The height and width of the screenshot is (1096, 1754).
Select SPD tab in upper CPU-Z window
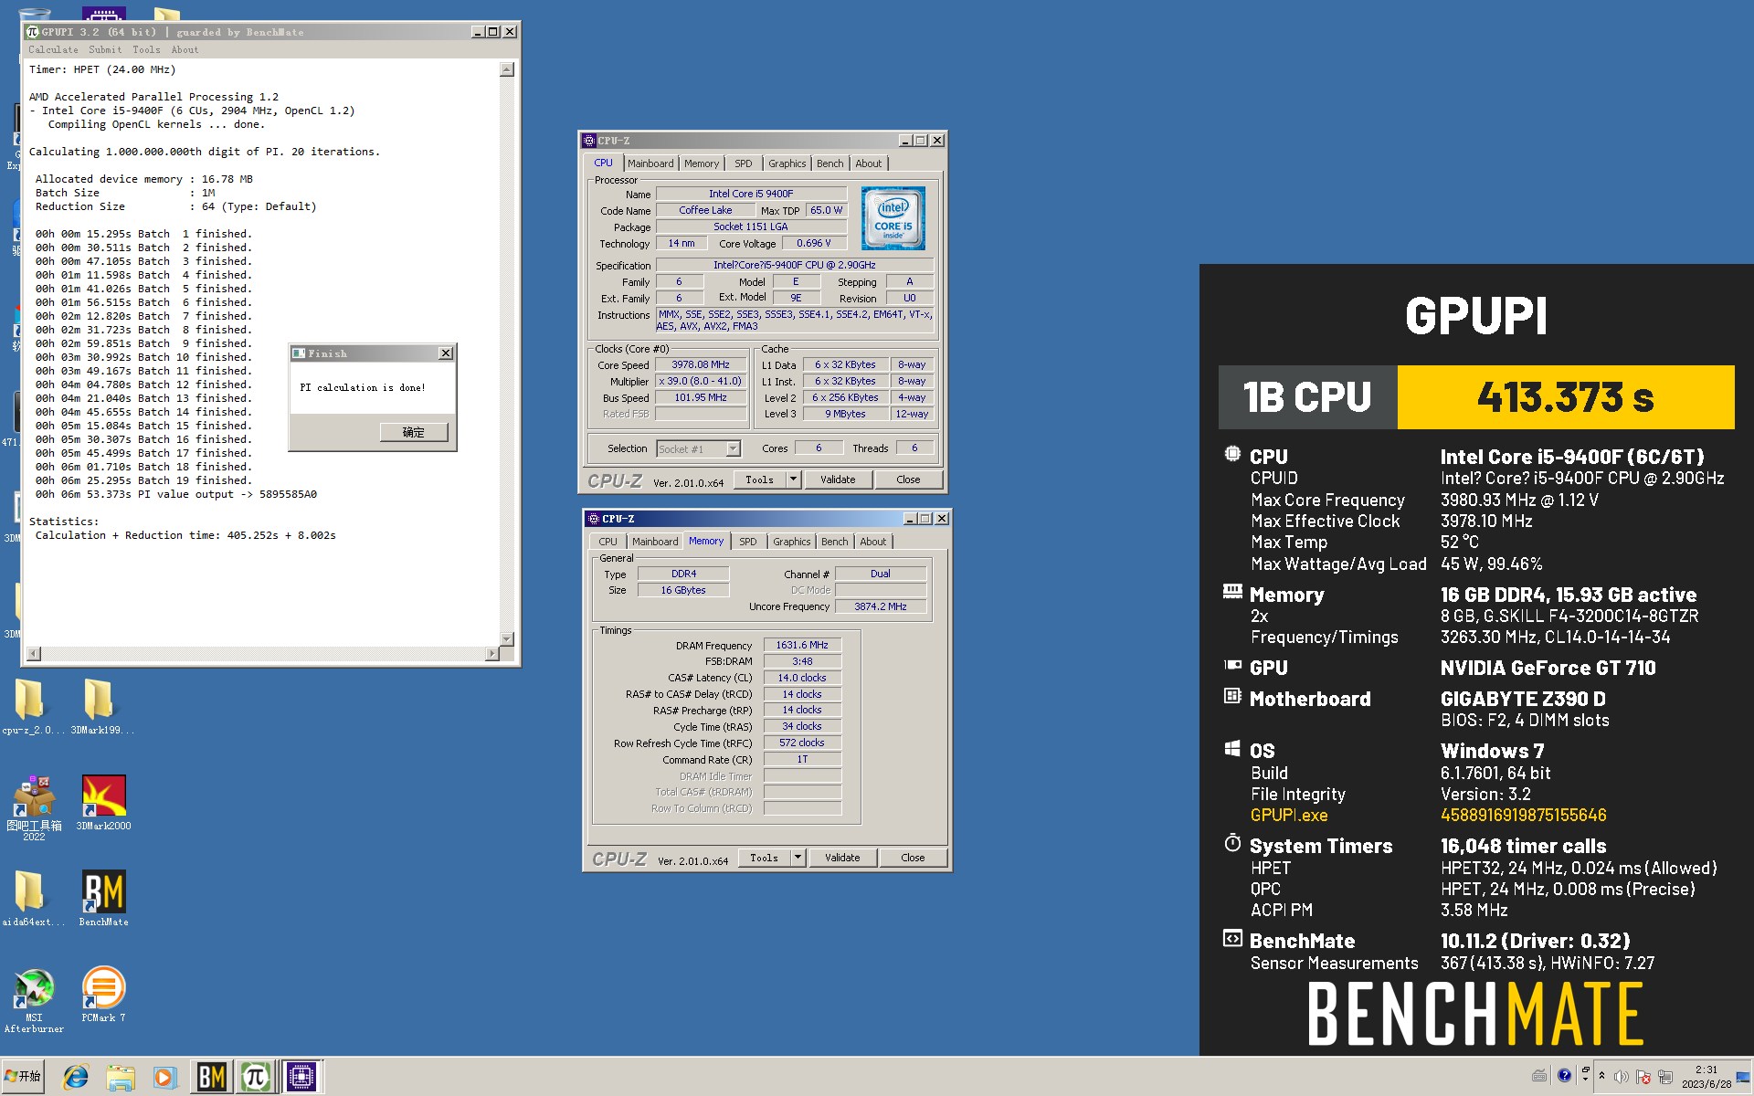point(744,163)
